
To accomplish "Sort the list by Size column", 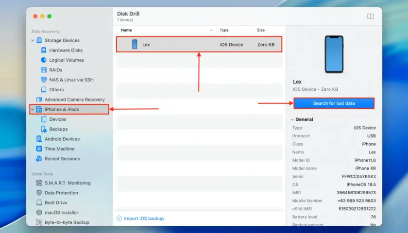I will 261,30.
